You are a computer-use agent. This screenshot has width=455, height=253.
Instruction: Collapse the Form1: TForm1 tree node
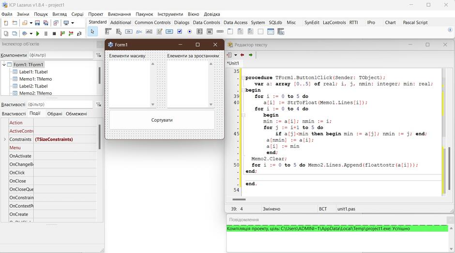coord(4,65)
